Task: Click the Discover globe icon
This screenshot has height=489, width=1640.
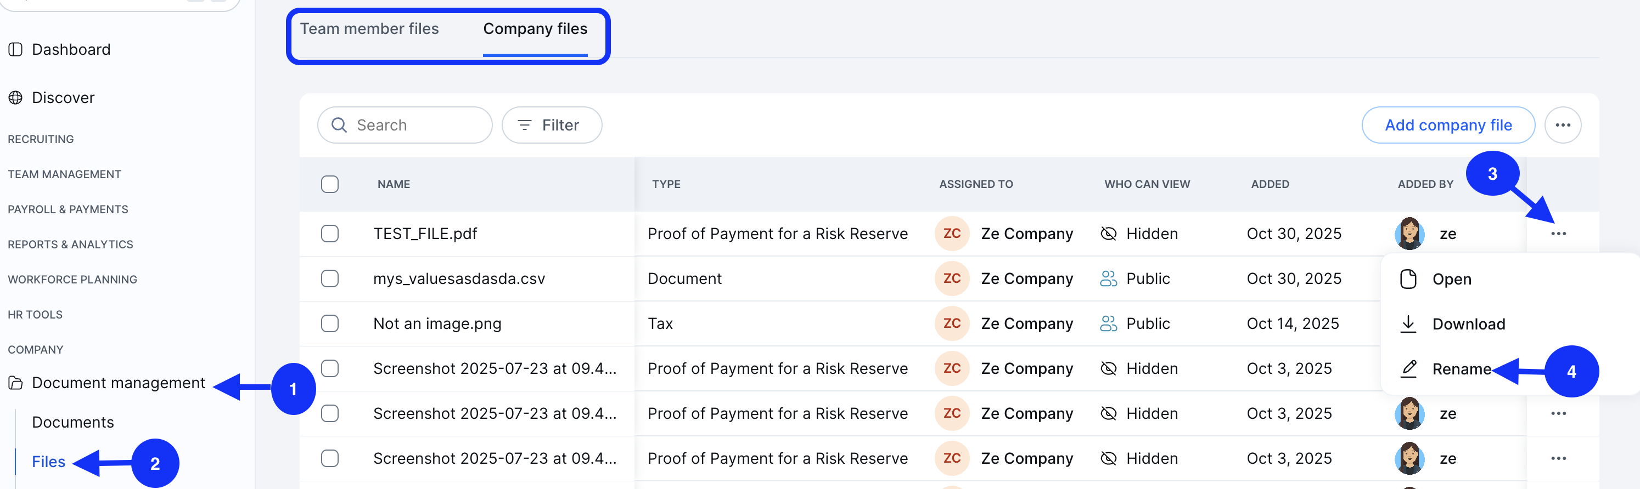Action: [x=15, y=98]
